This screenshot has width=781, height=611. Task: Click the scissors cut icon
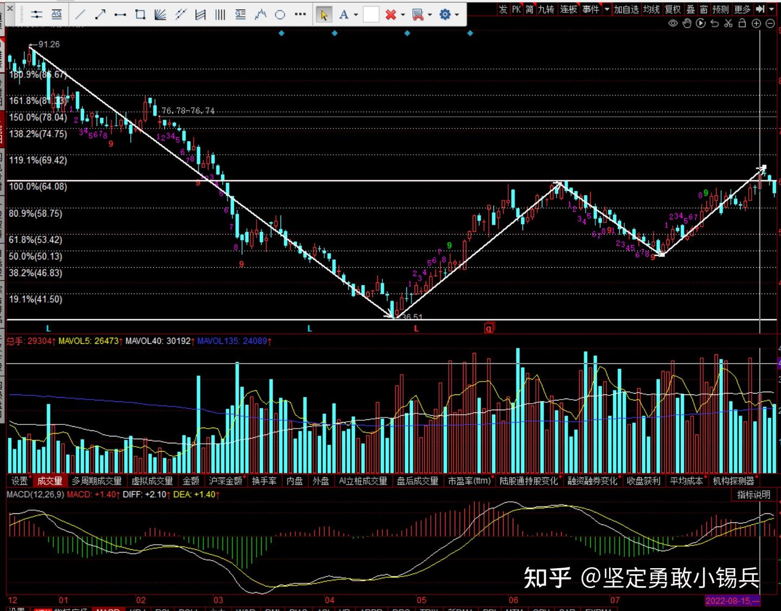(x=729, y=23)
